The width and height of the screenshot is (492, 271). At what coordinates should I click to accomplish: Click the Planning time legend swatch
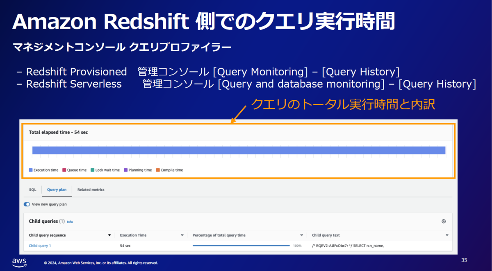point(125,170)
